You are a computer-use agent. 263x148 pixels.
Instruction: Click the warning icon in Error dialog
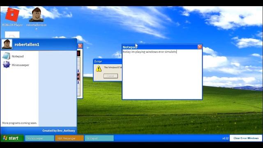click(x=99, y=69)
